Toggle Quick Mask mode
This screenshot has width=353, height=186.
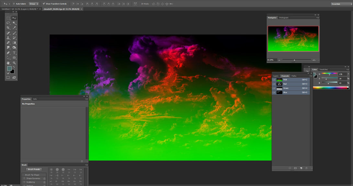point(8,77)
